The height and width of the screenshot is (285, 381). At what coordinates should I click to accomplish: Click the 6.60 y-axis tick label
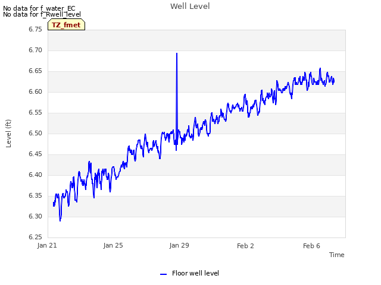click(36, 92)
